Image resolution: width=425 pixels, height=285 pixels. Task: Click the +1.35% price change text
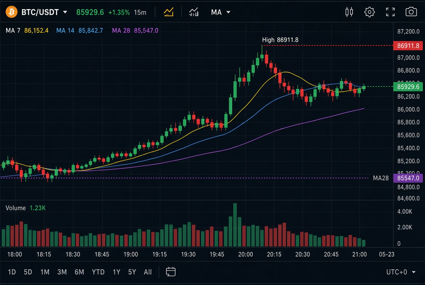(x=119, y=12)
